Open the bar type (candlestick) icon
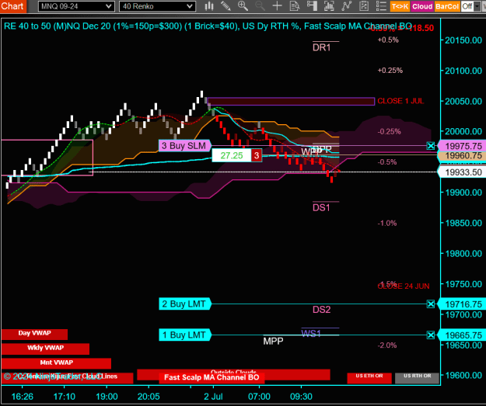The image size is (486, 406). click(209, 6)
